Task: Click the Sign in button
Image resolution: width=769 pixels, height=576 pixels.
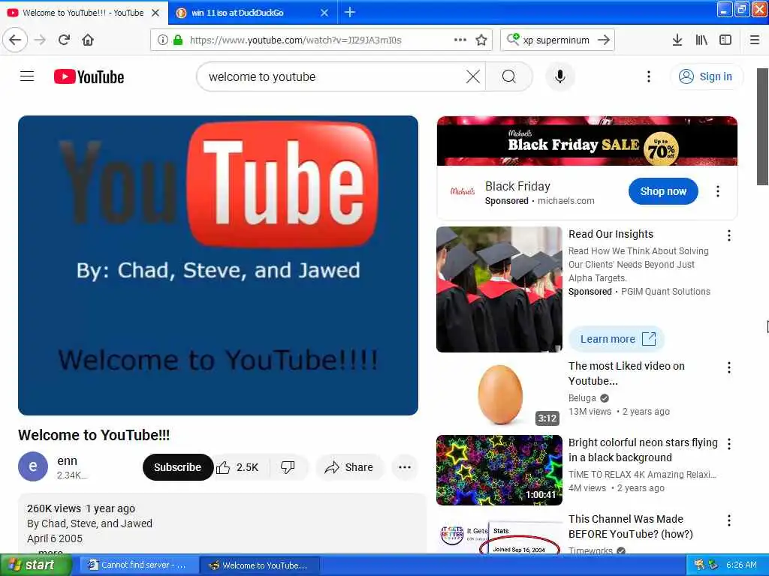Action: click(x=706, y=77)
